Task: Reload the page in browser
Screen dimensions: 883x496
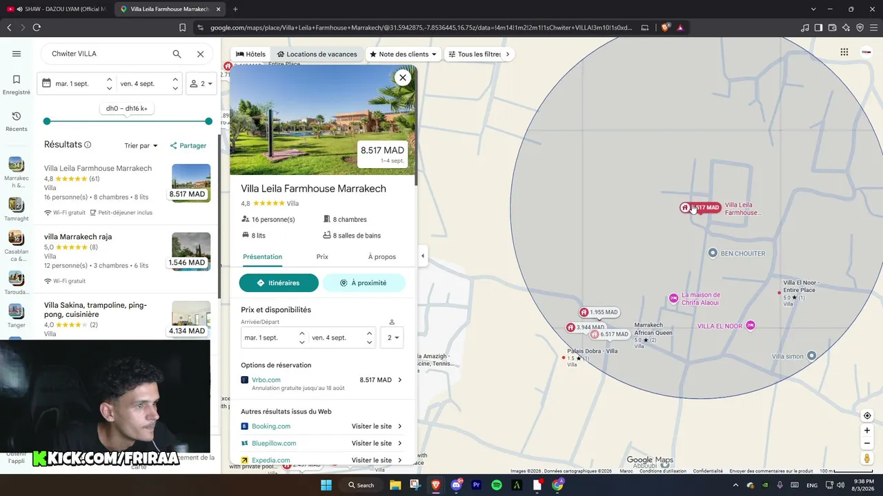Action: click(x=37, y=28)
